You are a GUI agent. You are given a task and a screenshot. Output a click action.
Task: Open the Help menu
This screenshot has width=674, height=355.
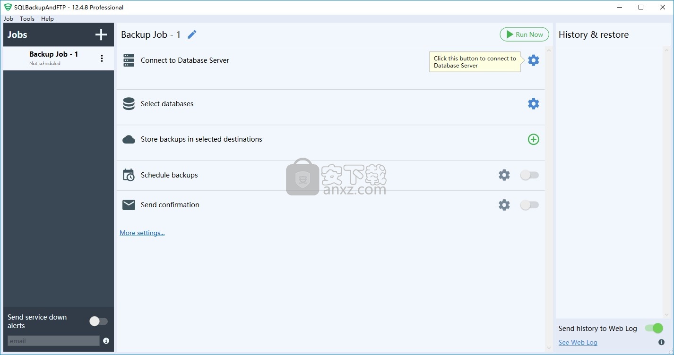tap(47, 19)
